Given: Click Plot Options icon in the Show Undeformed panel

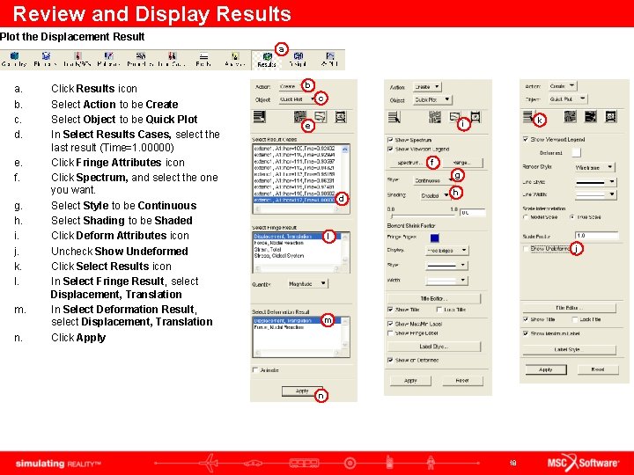Looking at the screenshot, I should [610, 117].
